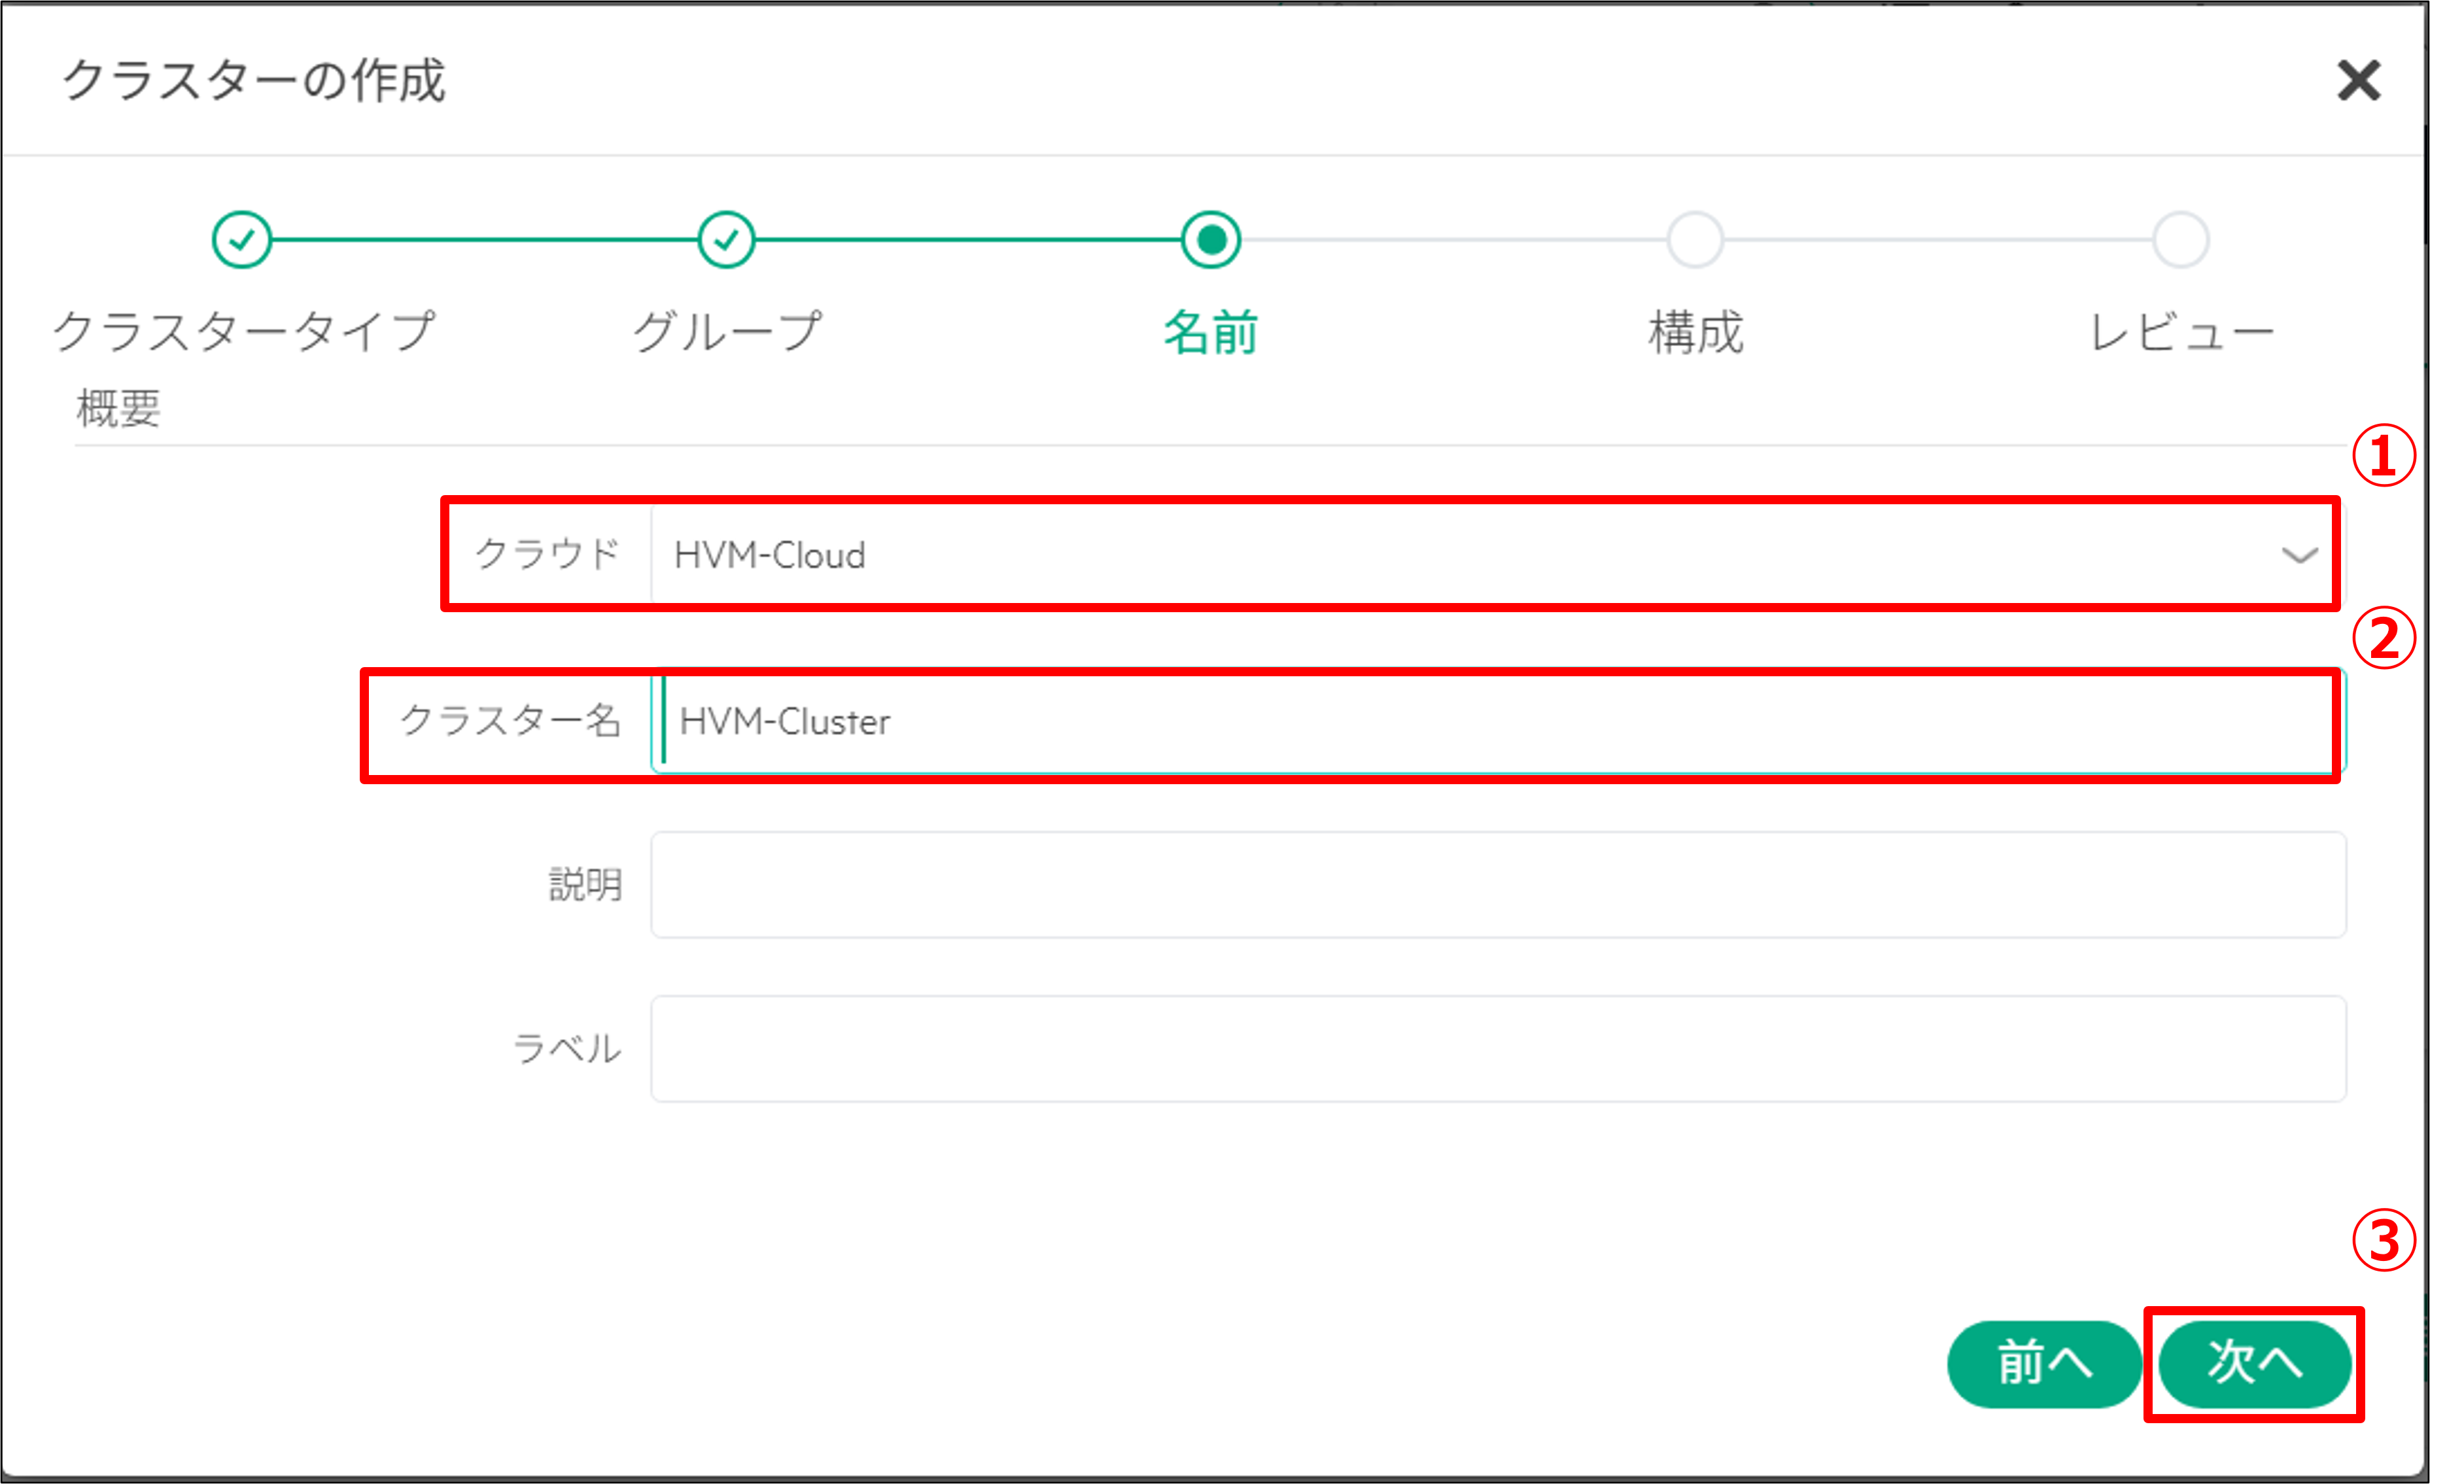Viewport: 2464px width, 1484px height.
Task: Open the 構成 step label
Action: point(1696,332)
